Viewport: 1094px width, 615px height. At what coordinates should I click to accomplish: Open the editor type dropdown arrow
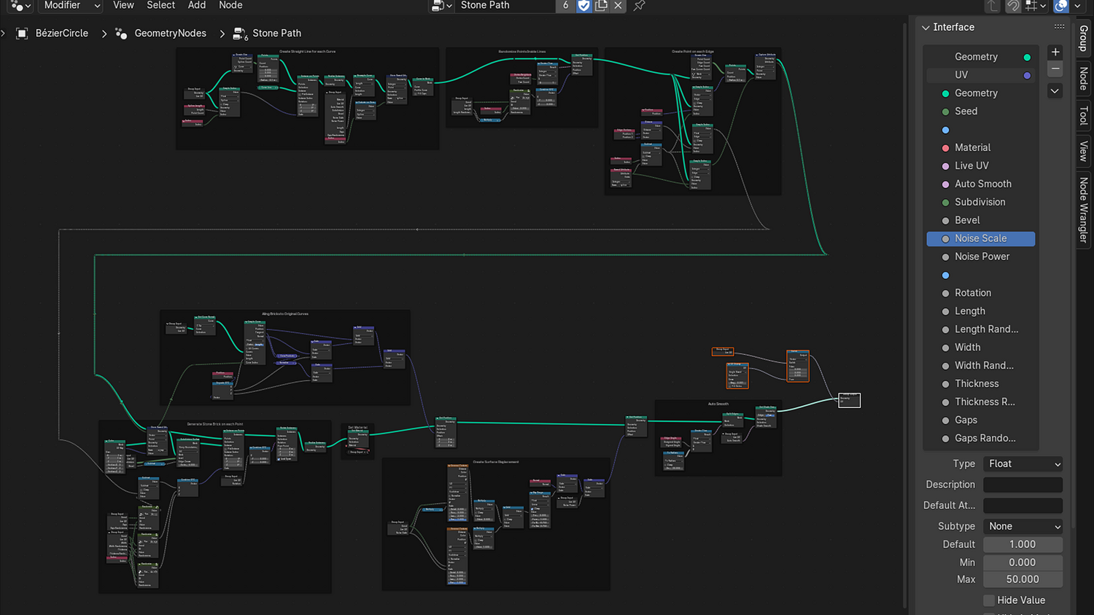28,6
